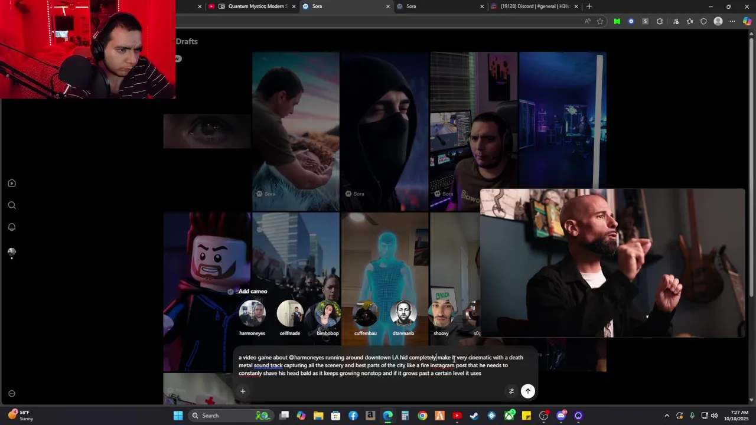Screen dimensions: 756x425
Task: Open Sora explore feed icon in left sidebar
Action: tap(12, 183)
